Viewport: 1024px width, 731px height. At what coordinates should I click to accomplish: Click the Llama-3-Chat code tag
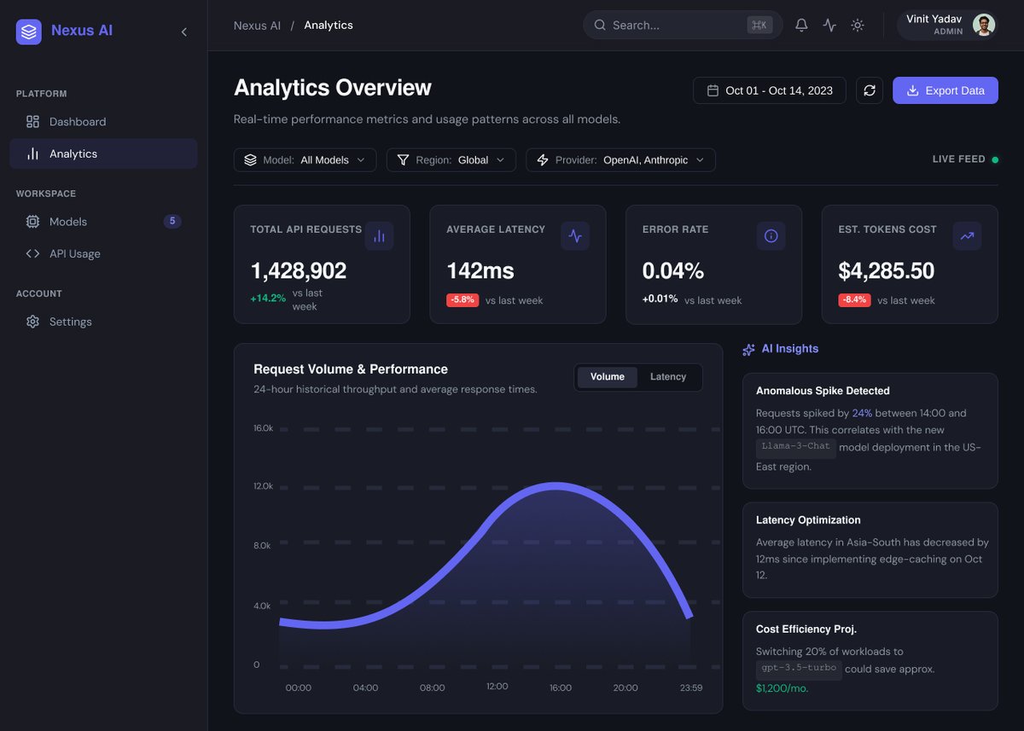[796, 447]
